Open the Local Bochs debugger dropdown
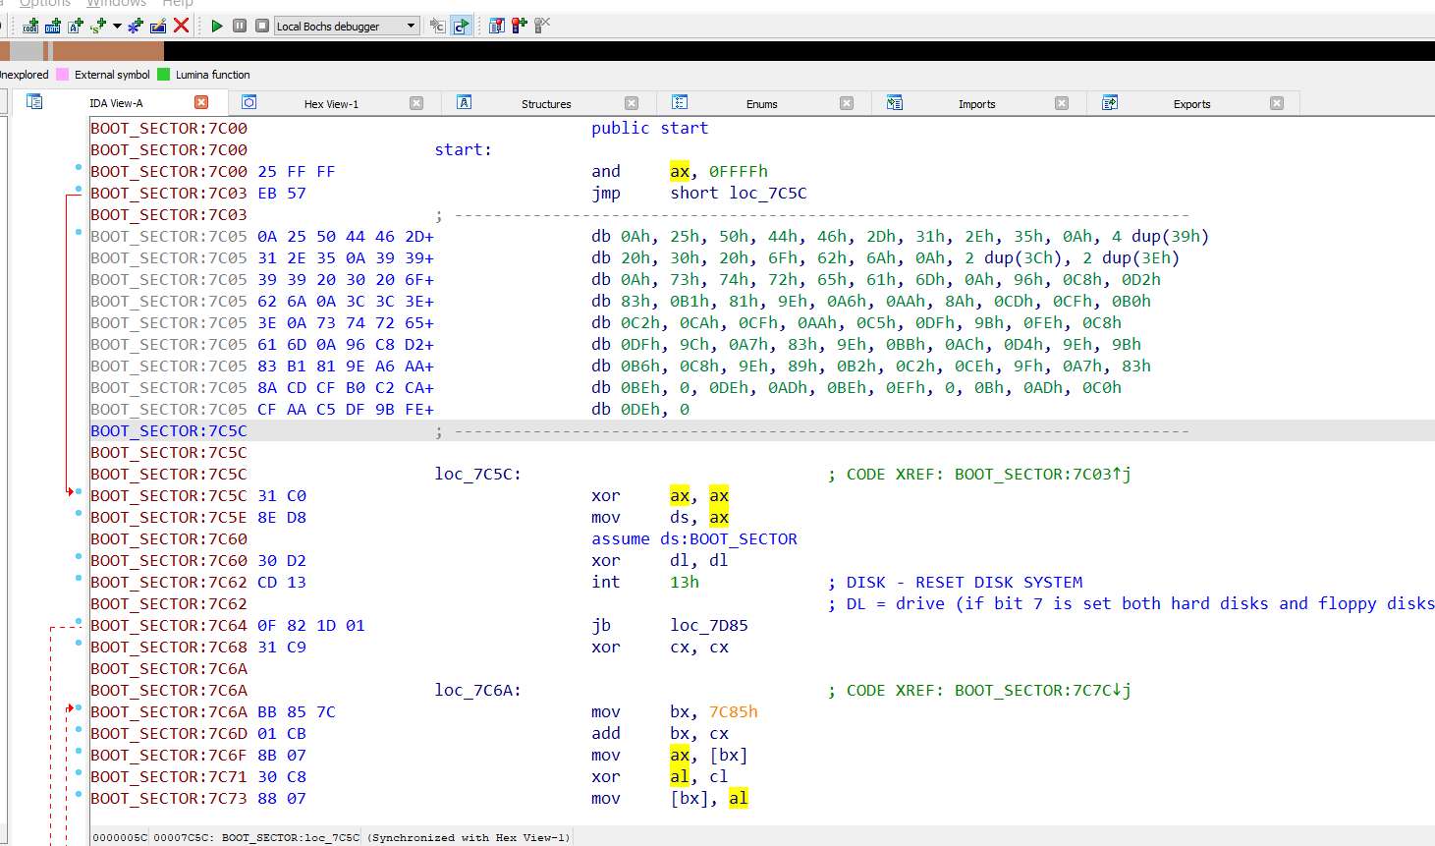This screenshot has width=1435, height=846. pyautogui.click(x=411, y=26)
